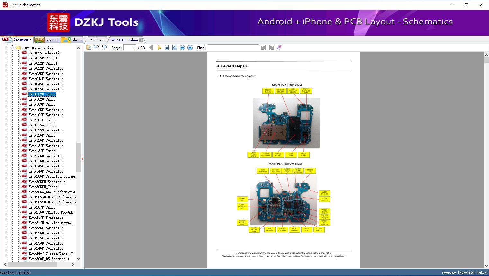Screen dimensions: 489x276
Task: Open SM-A205FN_Tshoo in the tree
Action: (43, 187)
